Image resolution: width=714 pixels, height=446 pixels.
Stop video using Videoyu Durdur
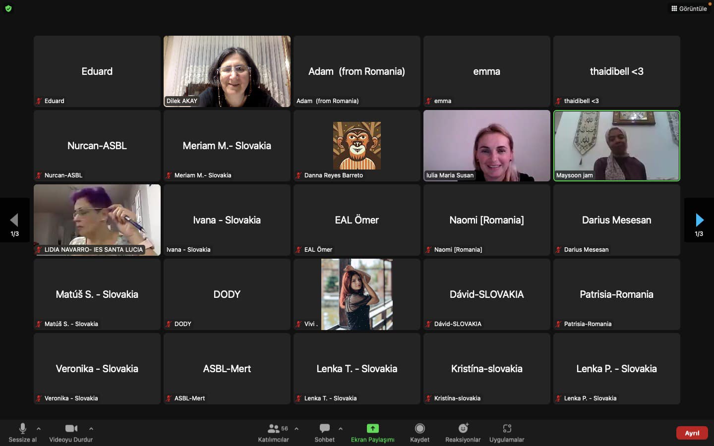point(71,432)
